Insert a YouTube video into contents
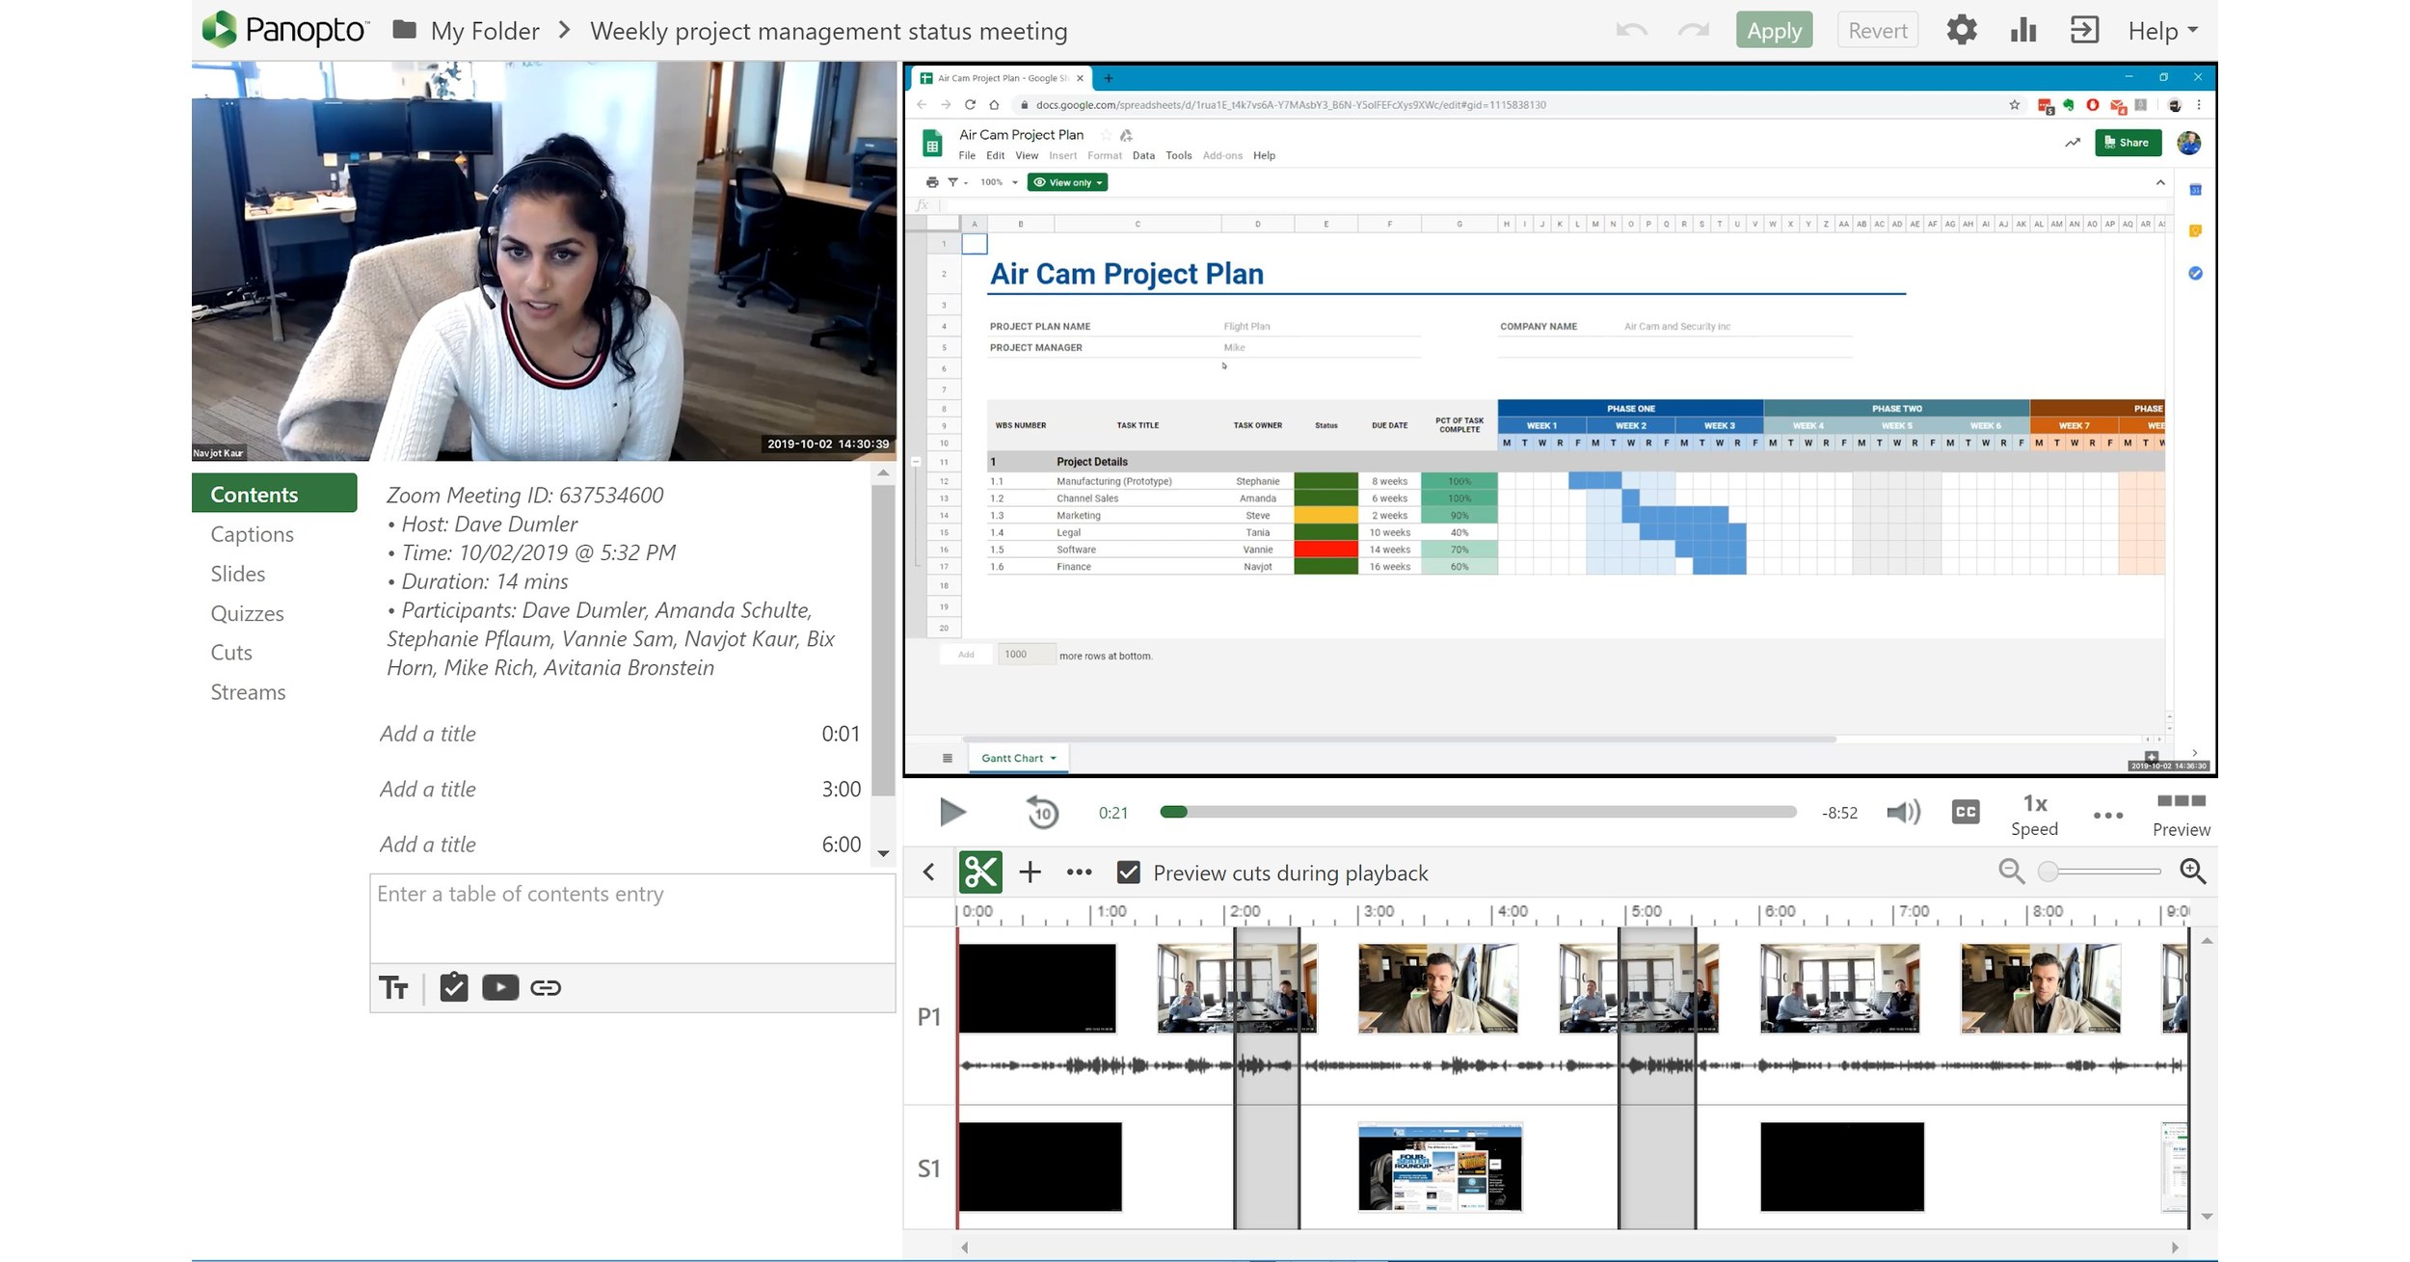Viewport: 2410px width, 1262px height. point(500,986)
